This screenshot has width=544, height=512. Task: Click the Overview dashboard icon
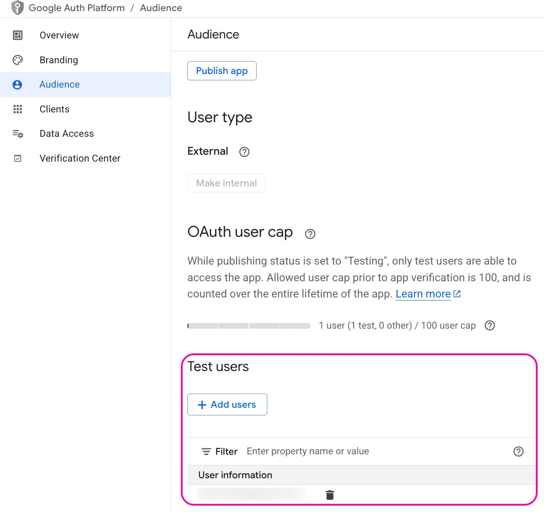18,35
